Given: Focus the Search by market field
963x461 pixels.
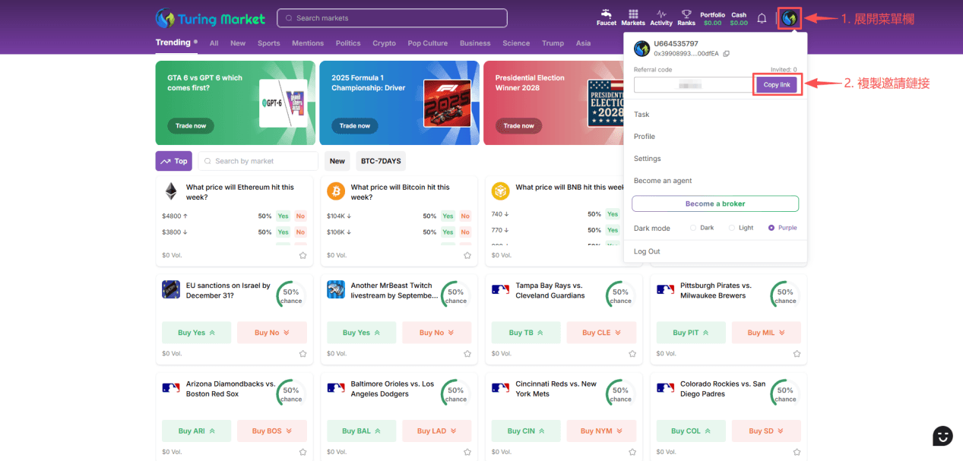Looking at the screenshot, I should click(x=258, y=161).
